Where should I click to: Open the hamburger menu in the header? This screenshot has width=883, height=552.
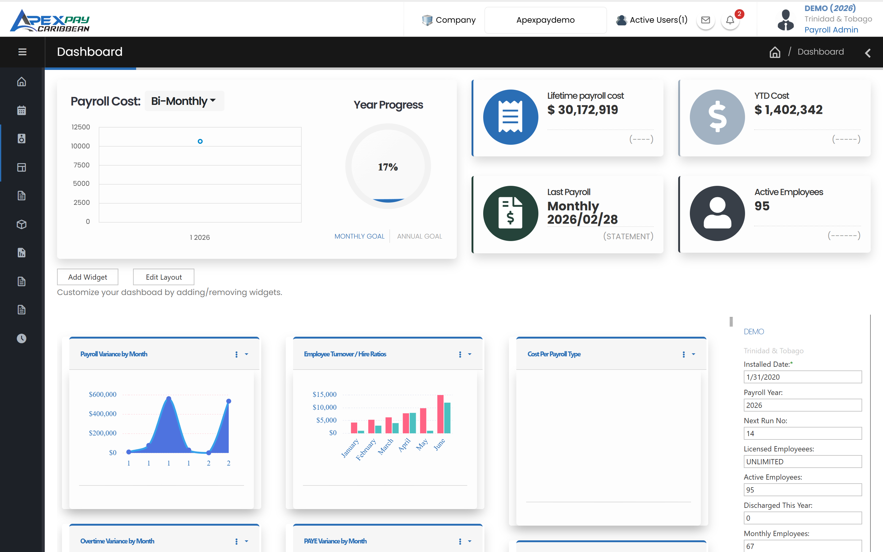[x=22, y=52]
